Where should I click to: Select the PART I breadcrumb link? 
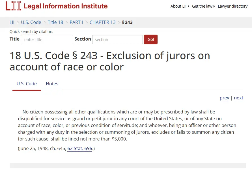(x=76, y=22)
